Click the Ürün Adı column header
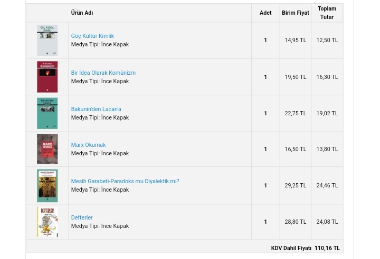The width and height of the screenshot is (380, 259). tap(82, 13)
